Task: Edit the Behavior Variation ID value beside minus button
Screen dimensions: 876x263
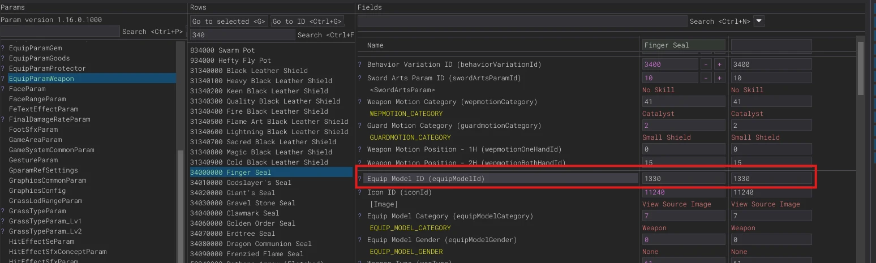Action: pos(670,64)
